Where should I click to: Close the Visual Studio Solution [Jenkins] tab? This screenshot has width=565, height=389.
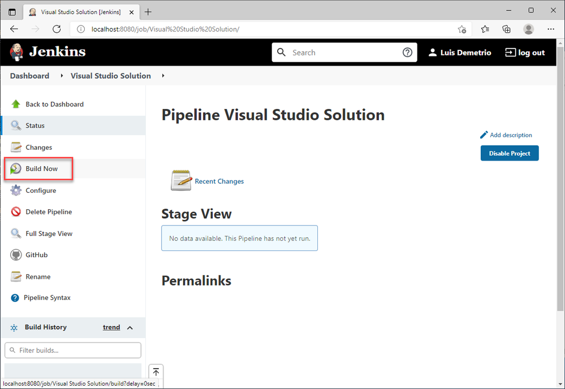click(x=132, y=12)
